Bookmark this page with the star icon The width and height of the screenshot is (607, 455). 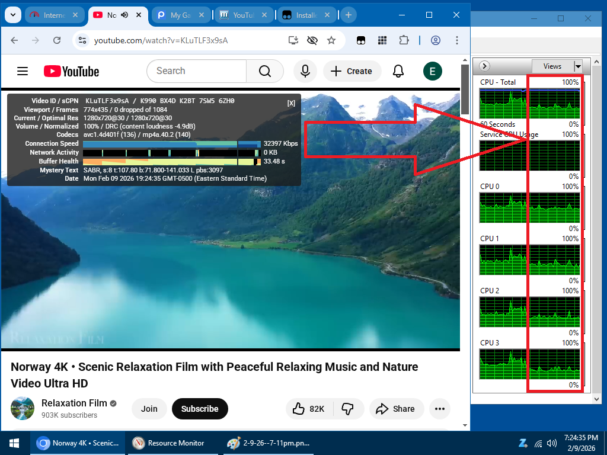click(331, 40)
